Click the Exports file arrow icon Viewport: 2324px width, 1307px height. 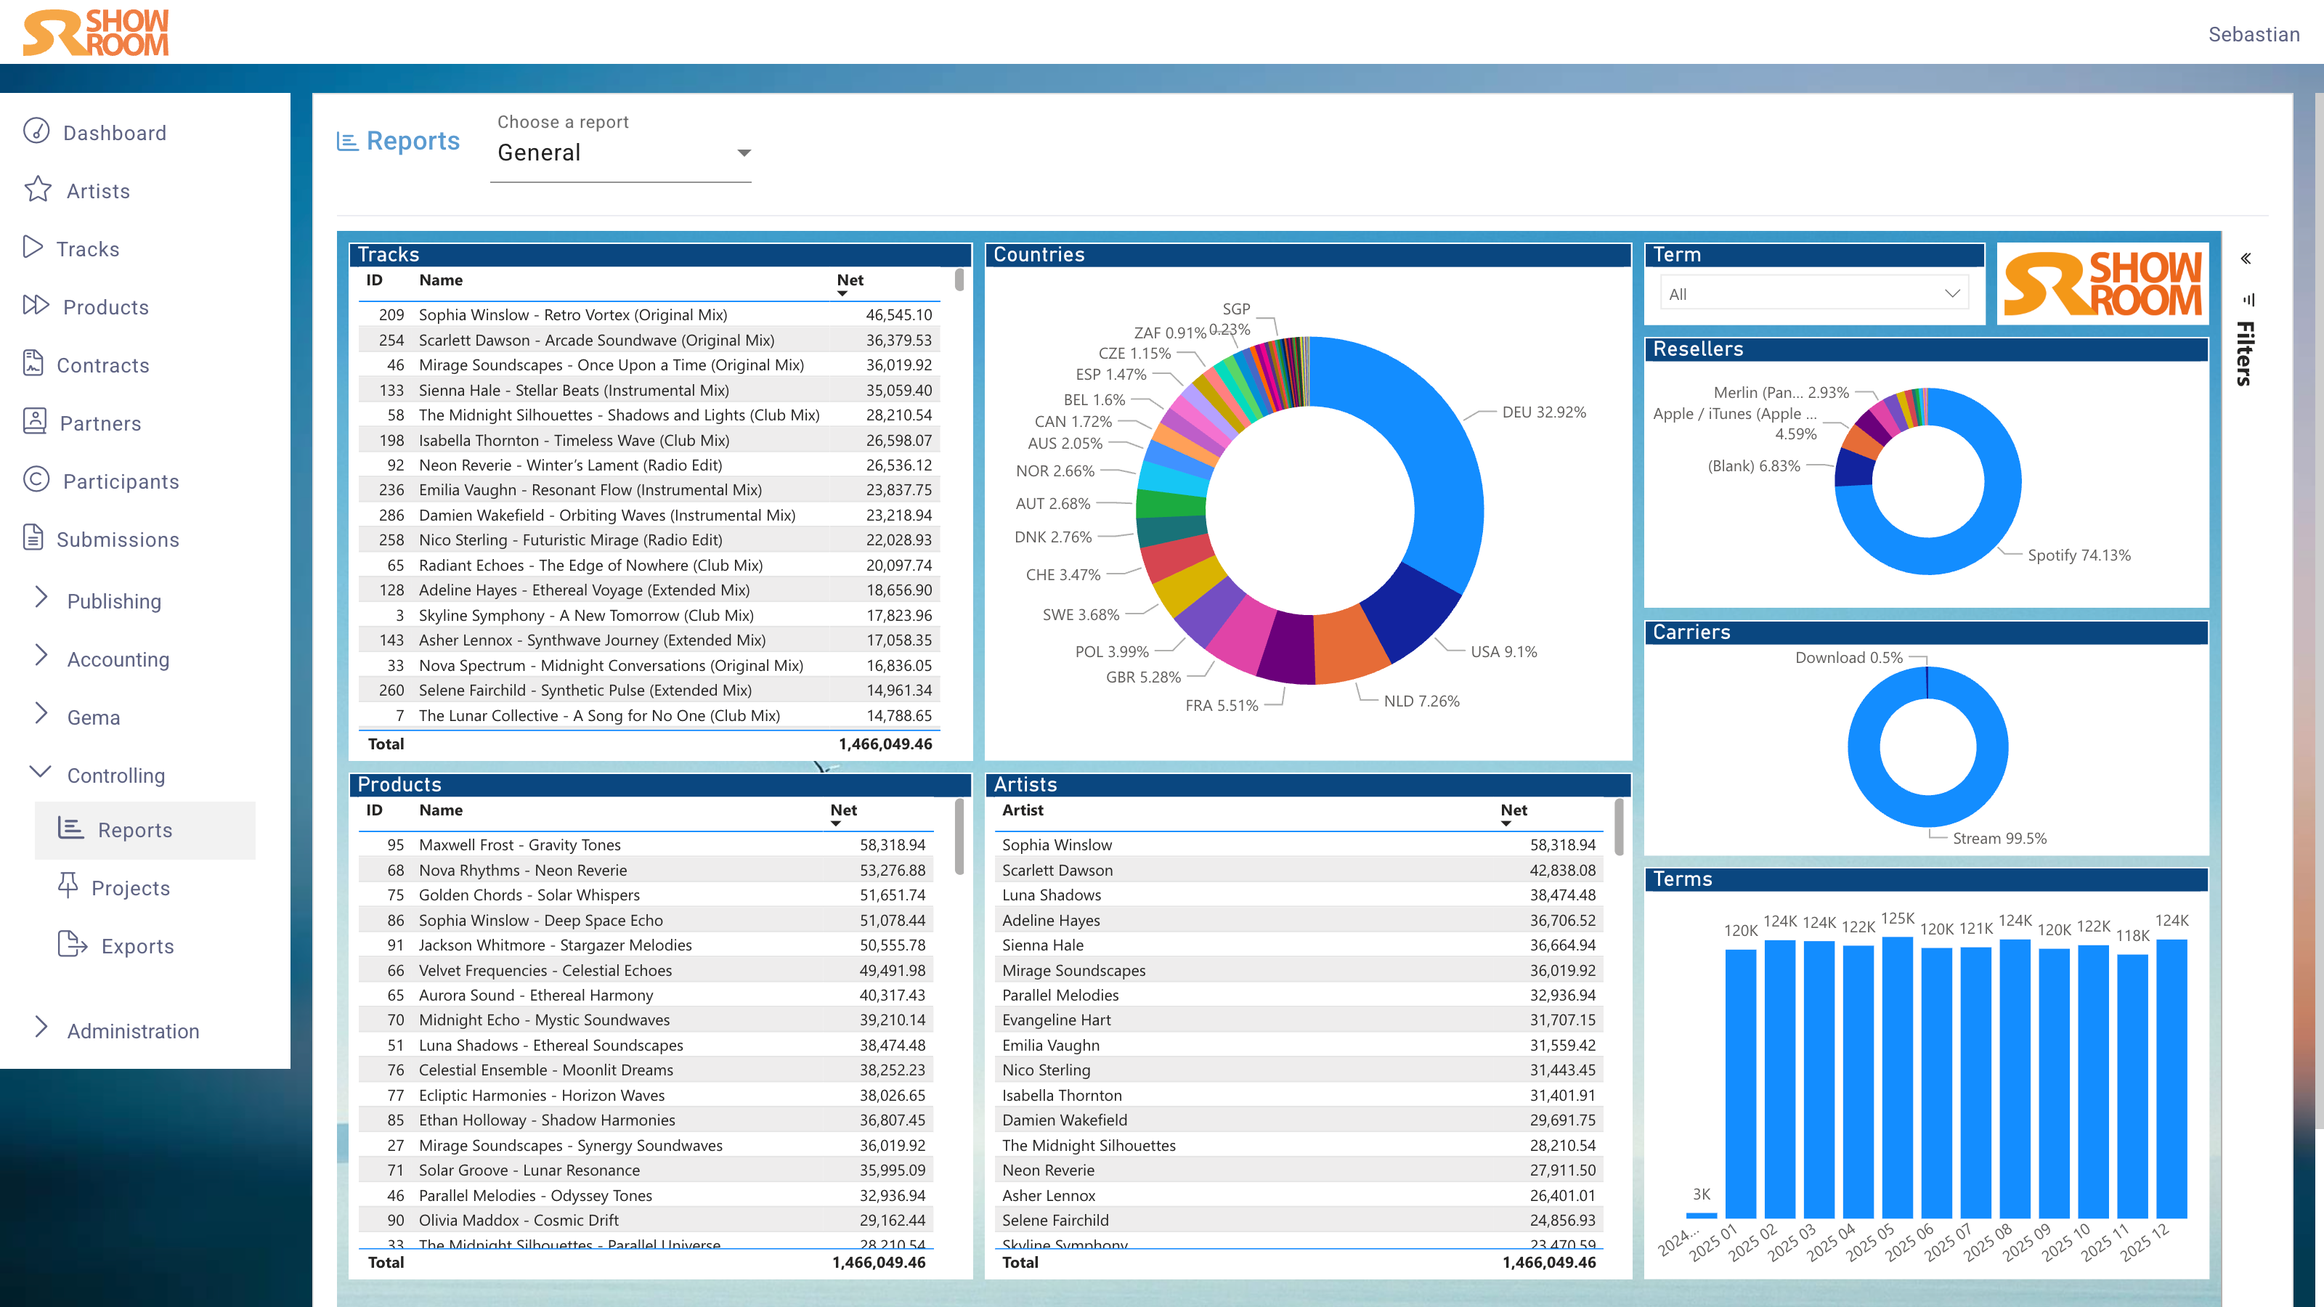[x=71, y=945]
